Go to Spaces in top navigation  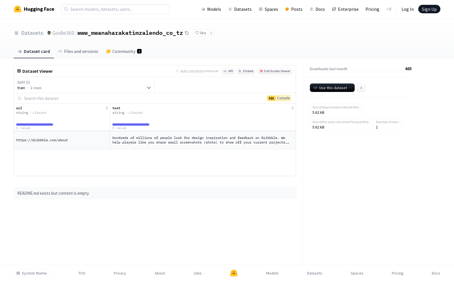[x=268, y=9]
